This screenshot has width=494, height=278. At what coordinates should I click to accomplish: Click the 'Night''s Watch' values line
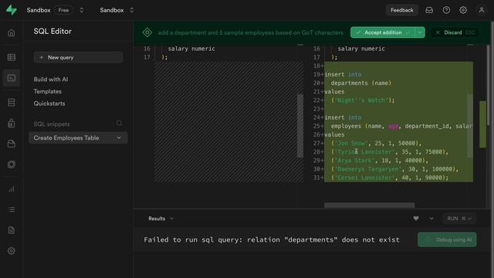pyautogui.click(x=363, y=100)
